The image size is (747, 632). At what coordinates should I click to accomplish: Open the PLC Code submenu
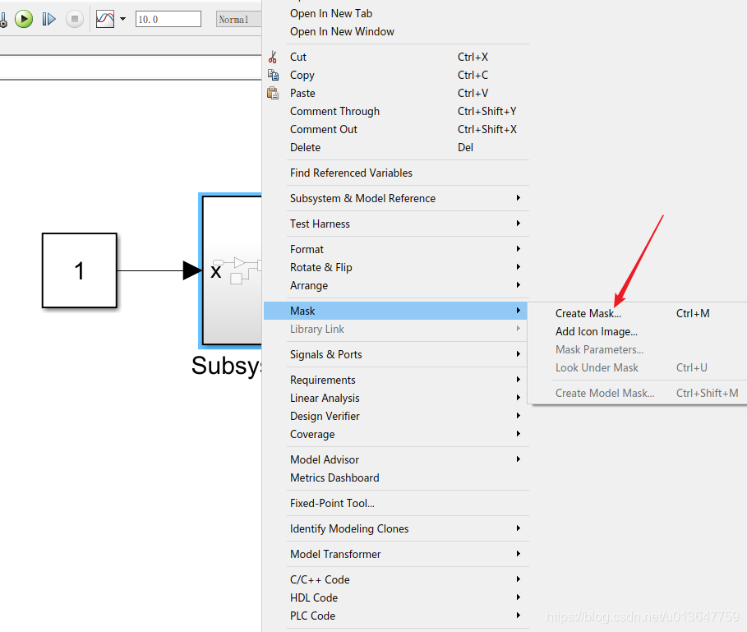coord(395,616)
